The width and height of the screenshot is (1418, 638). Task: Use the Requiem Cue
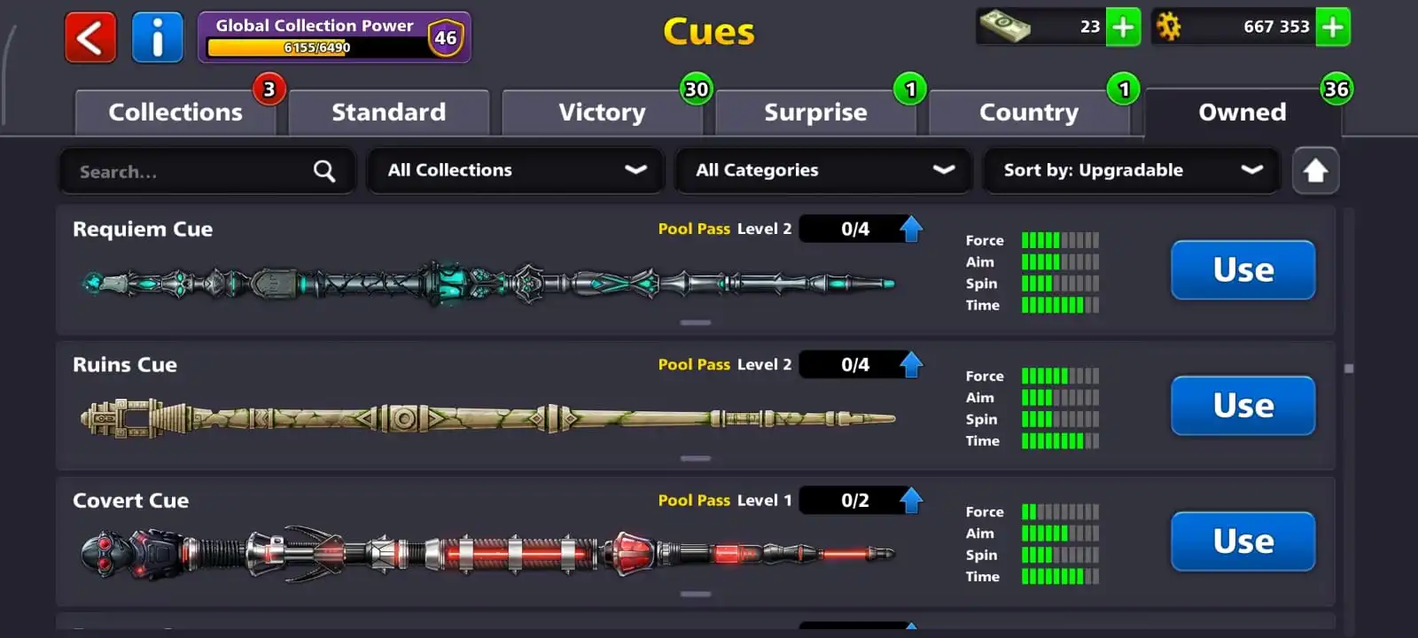coord(1243,270)
